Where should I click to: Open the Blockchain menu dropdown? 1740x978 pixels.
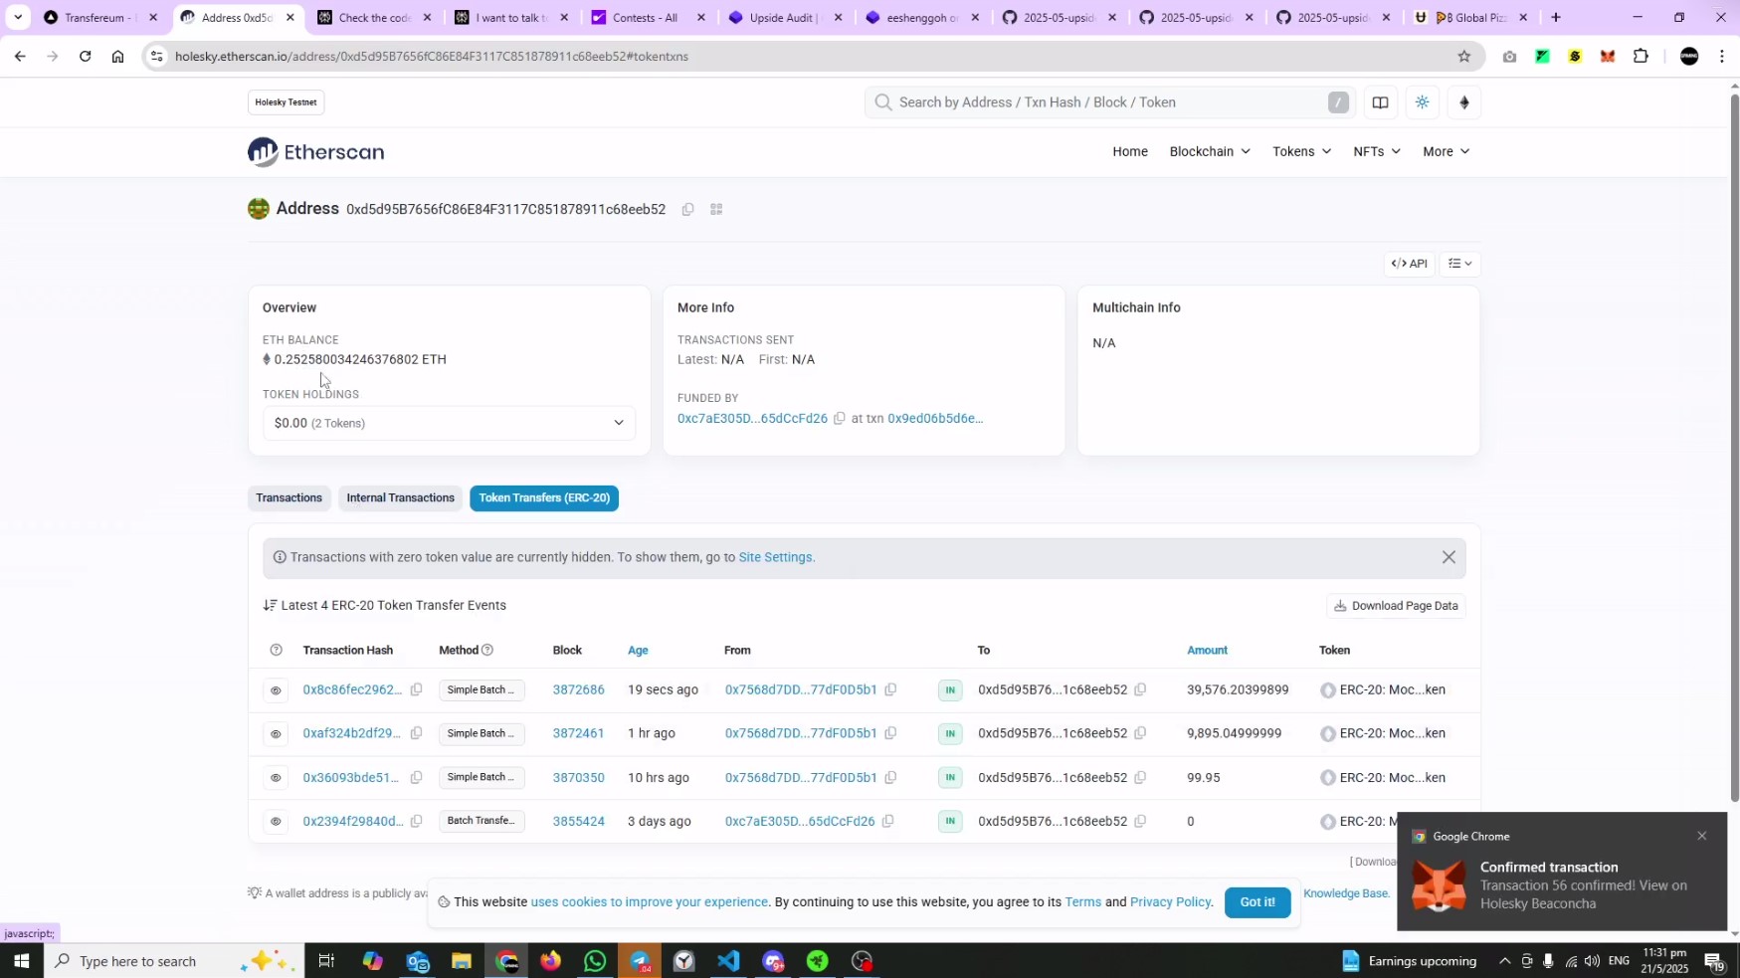(x=1210, y=151)
